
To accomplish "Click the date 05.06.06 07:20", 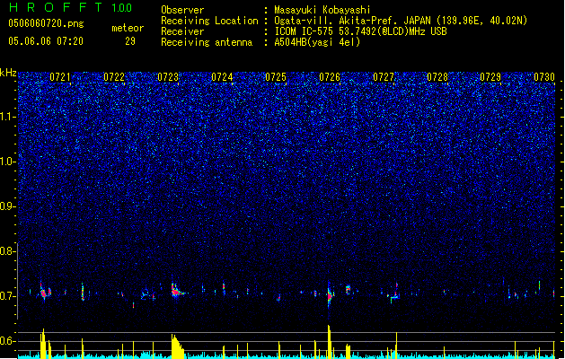I will pyautogui.click(x=46, y=41).
